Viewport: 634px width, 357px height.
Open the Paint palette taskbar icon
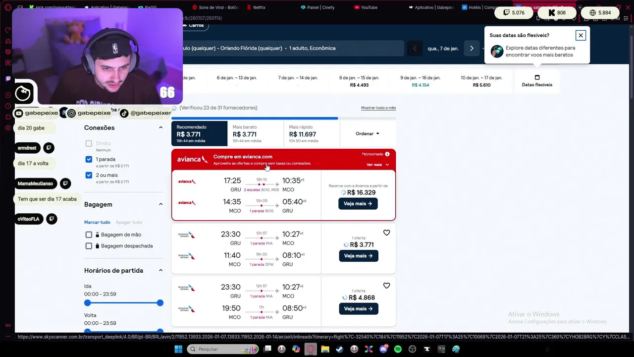(x=456, y=349)
